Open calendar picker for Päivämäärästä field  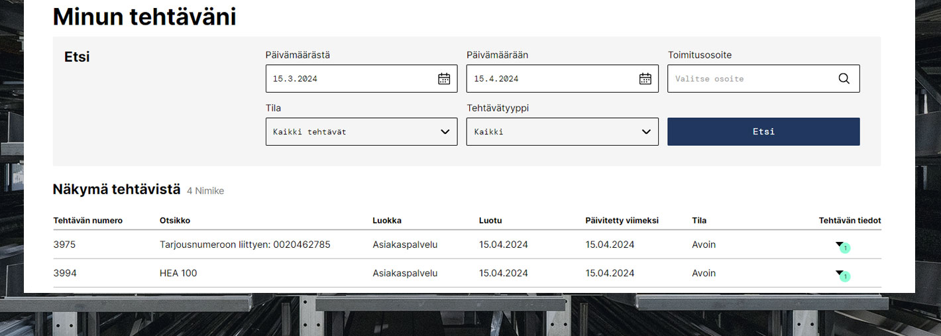444,79
